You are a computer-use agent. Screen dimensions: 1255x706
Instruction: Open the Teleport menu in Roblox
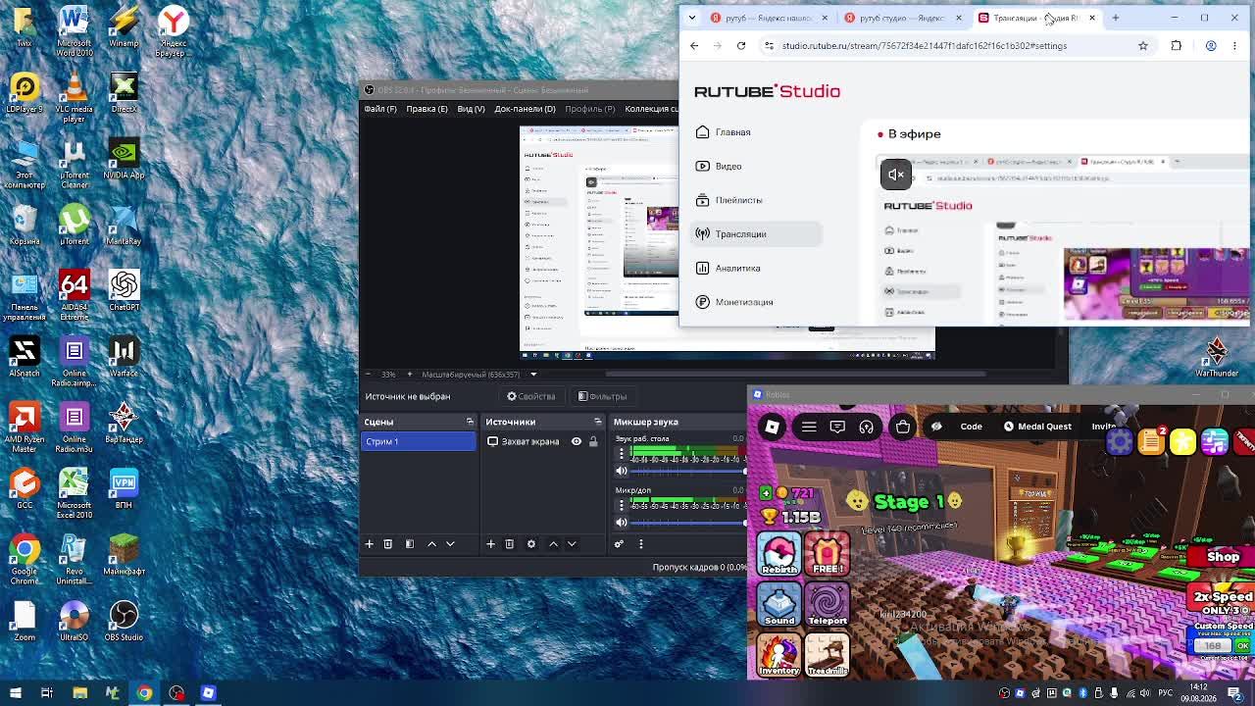(828, 604)
